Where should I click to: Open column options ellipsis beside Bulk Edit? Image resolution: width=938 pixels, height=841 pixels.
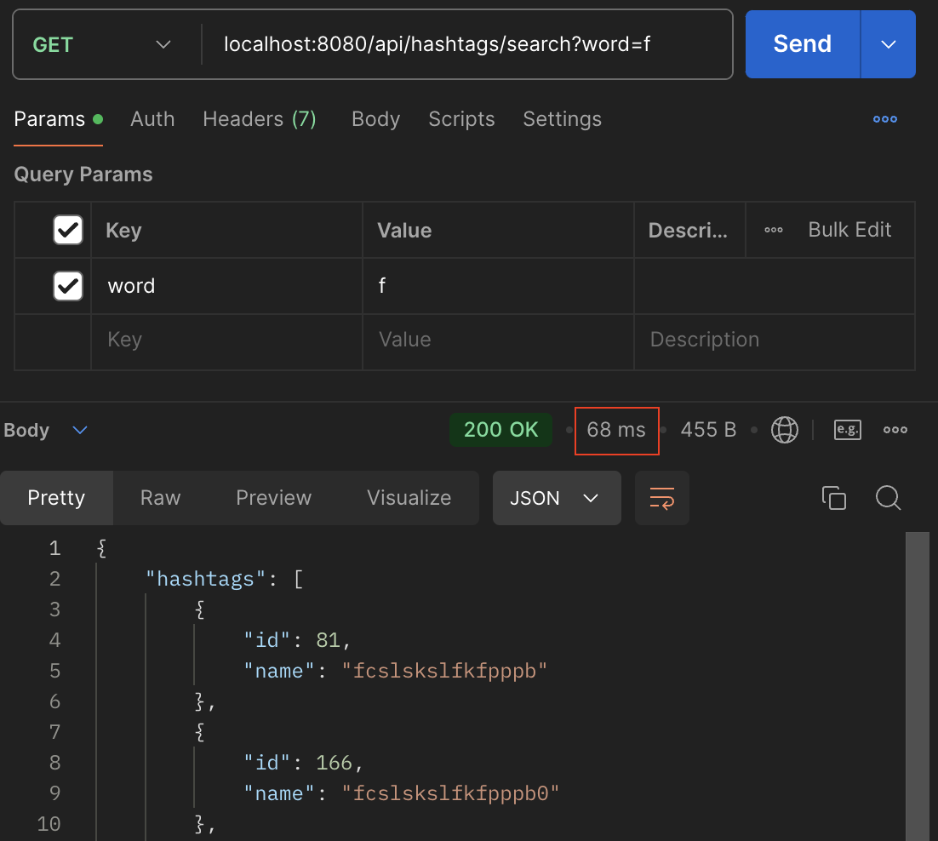[774, 230]
